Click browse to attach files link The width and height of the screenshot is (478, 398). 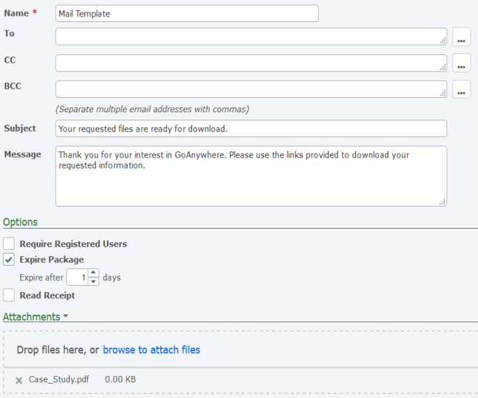pos(151,350)
